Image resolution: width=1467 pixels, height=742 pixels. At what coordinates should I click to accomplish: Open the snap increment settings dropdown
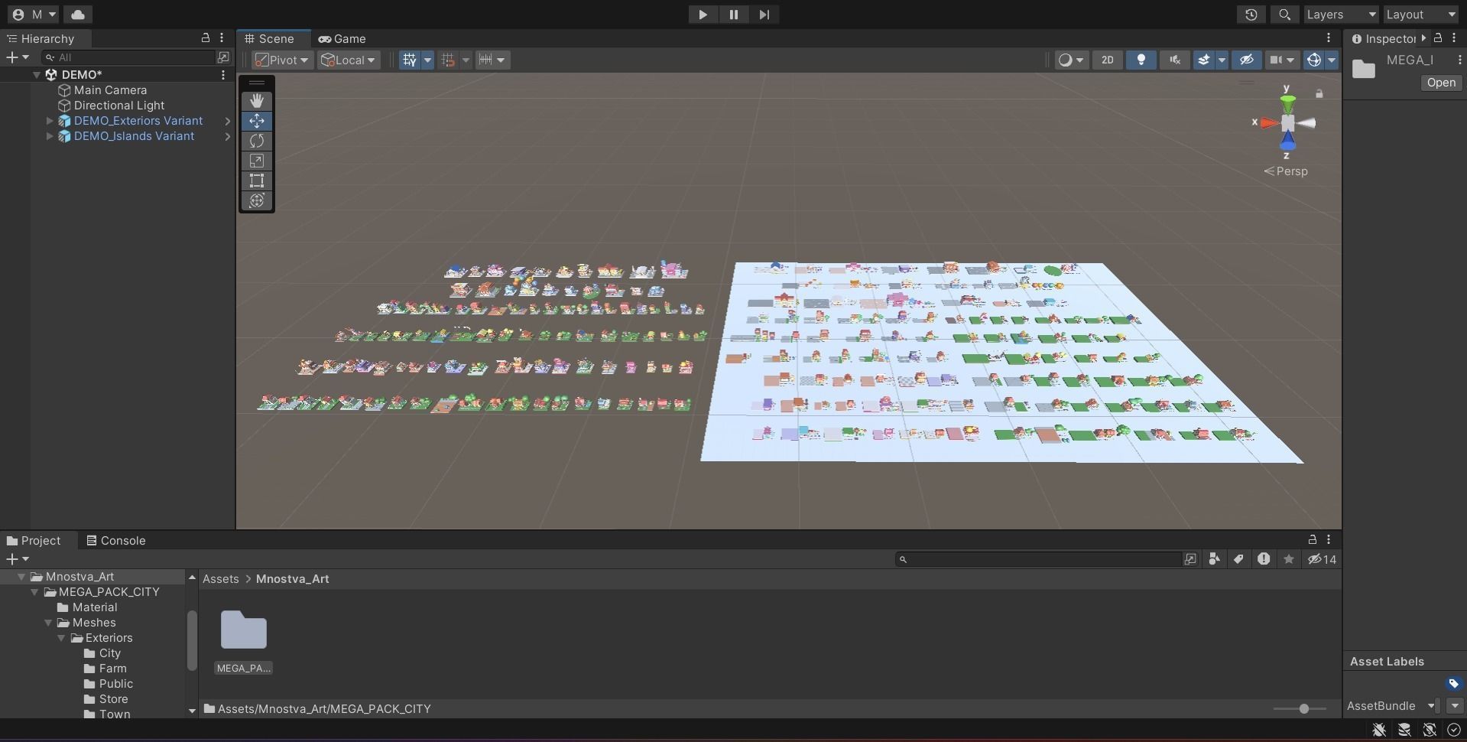click(492, 60)
